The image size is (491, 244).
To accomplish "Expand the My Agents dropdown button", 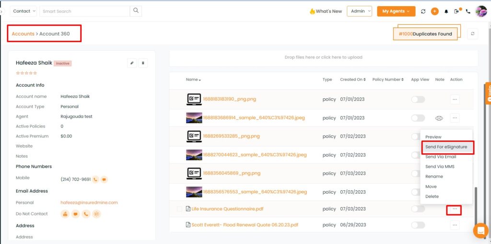I will (x=396, y=12).
